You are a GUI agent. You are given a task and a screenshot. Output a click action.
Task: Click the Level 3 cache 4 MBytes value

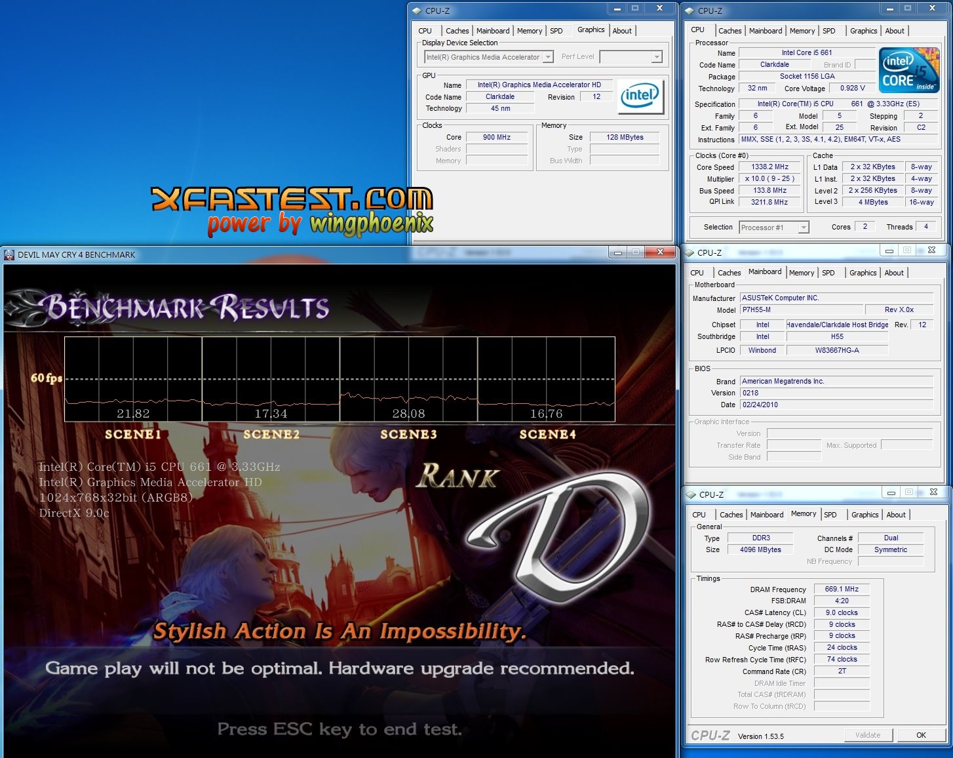click(873, 202)
